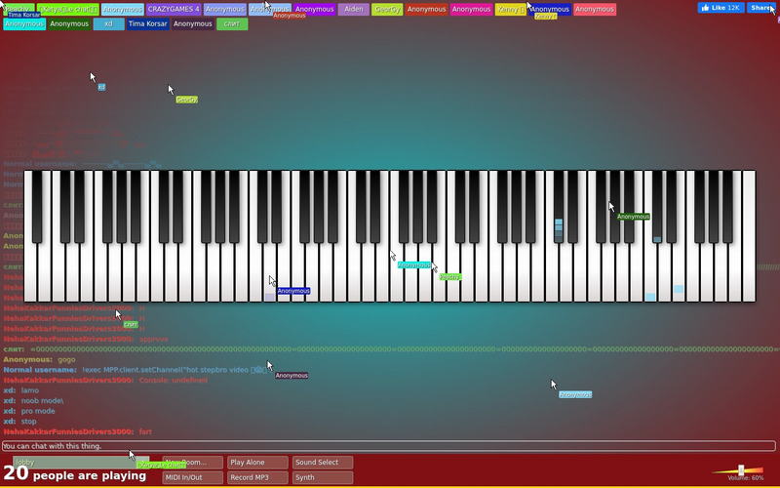Click the Play Alone button

(257, 462)
